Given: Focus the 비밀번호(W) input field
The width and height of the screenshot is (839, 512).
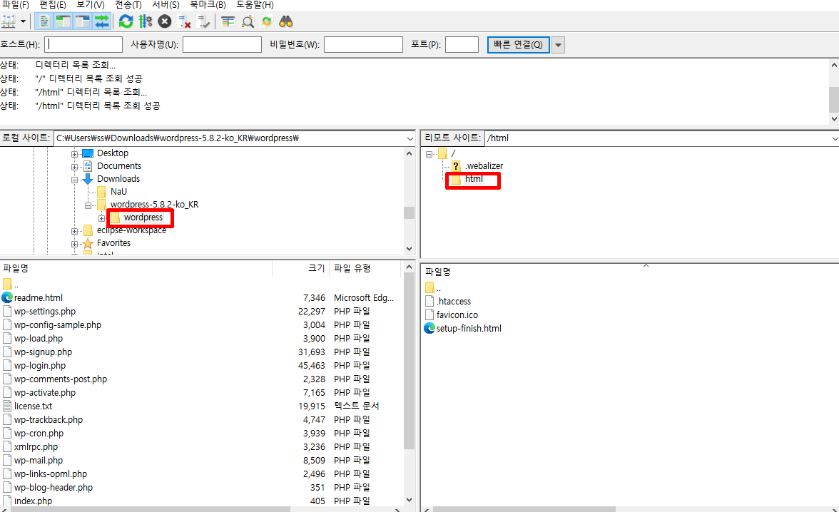Looking at the screenshot, I should tap(363, 44).
